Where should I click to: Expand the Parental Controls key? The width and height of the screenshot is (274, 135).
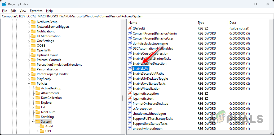coord(29,60)
